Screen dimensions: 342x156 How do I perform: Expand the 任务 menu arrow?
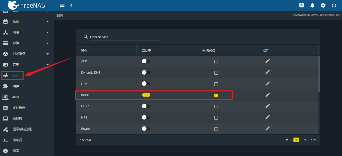tap(48, 22)
